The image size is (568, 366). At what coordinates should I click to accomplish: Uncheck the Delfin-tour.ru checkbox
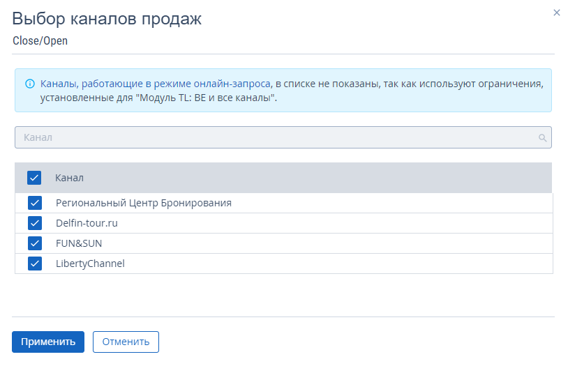coord(34,223)
